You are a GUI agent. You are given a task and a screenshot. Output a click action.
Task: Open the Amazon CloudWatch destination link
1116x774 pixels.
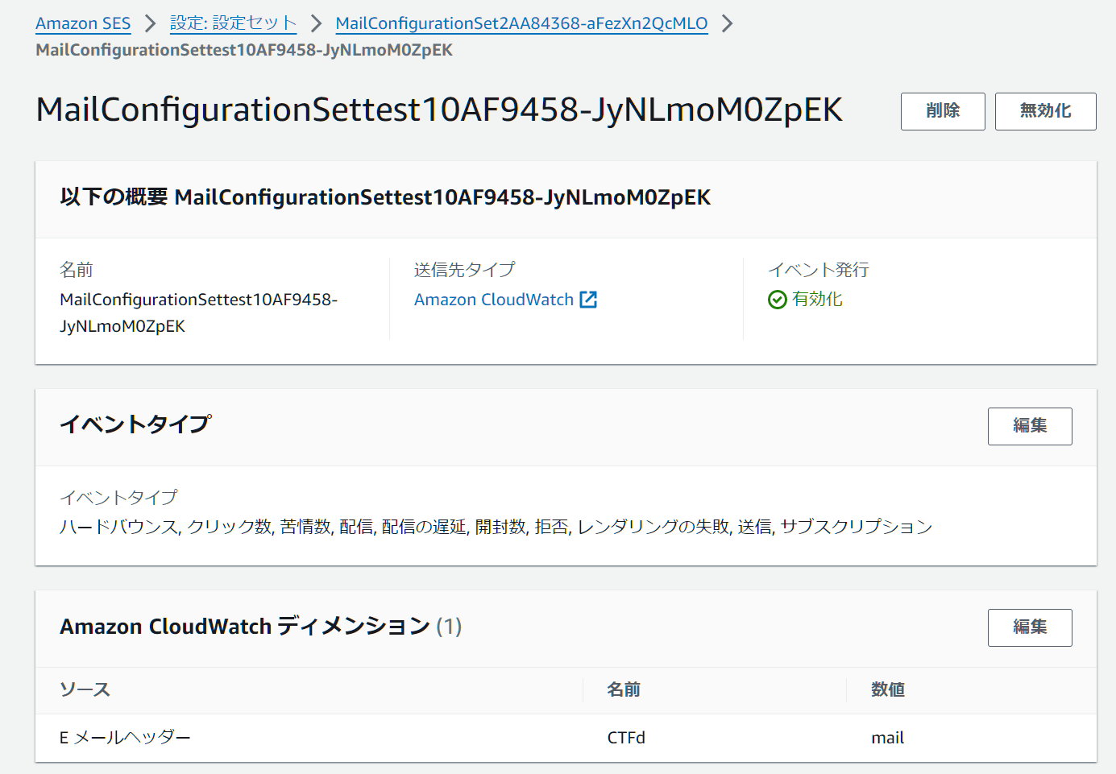[x=494, y=300]
